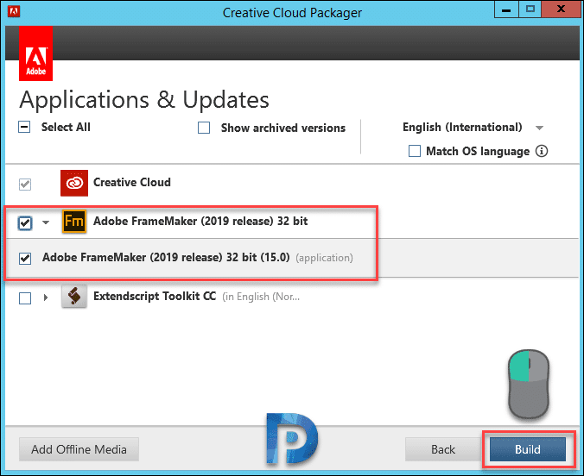The image size is (584, 476).
Task: Check the Extendscript Toolkit CC checkbox
Action: 25,297
